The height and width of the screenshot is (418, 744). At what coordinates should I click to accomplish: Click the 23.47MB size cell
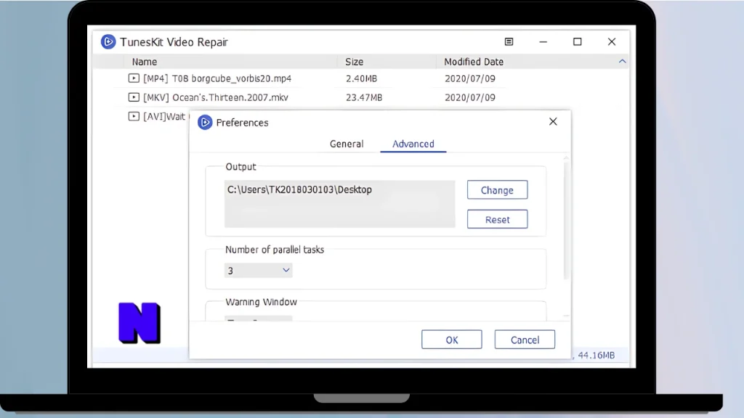click(x=364, y=98)
